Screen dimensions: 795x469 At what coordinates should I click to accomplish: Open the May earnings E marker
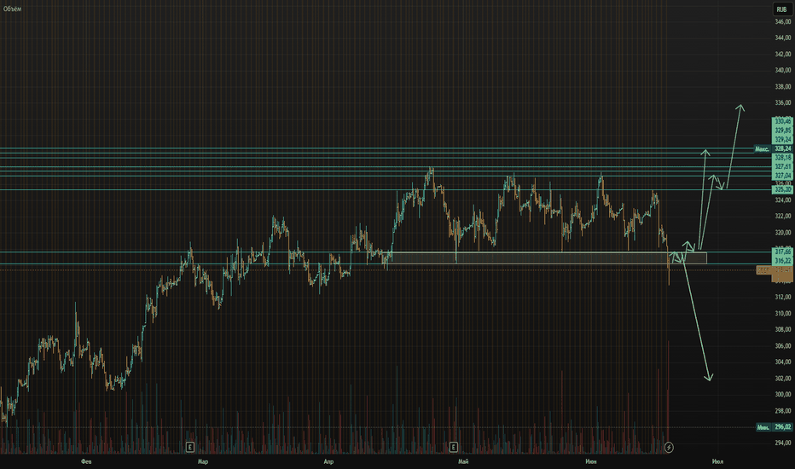(x=453, y=447)
